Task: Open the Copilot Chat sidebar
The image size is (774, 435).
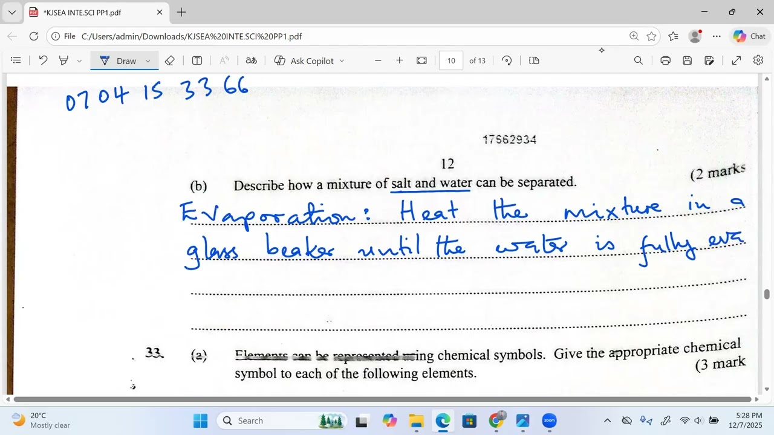Action: 750,36
